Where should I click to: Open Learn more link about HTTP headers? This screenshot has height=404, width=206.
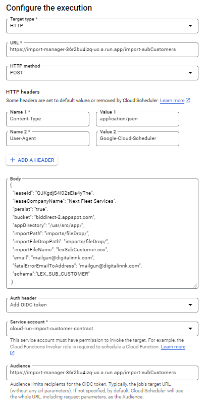coord(172,101)
